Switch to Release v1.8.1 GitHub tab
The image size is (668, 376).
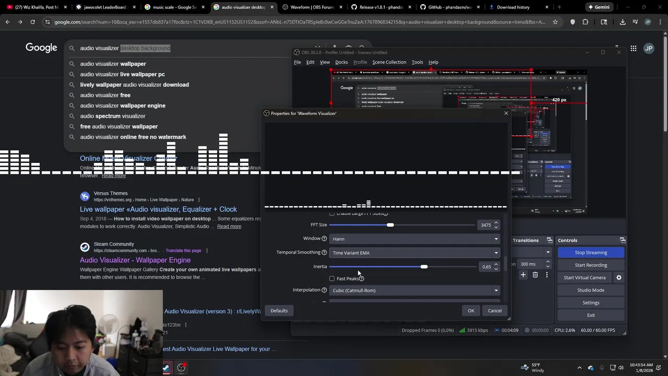point(381,7)
